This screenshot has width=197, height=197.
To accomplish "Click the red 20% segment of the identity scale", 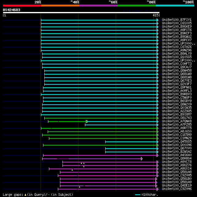I will pos(22,6).
